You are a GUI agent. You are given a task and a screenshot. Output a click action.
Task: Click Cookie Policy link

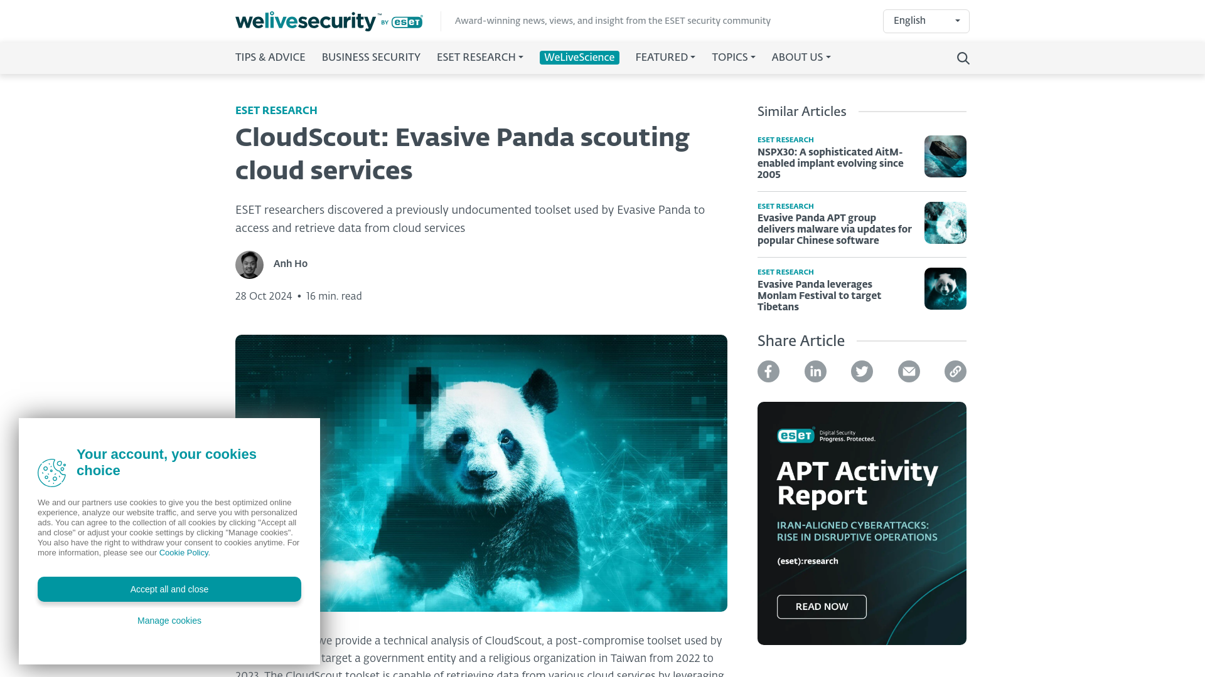183,552
